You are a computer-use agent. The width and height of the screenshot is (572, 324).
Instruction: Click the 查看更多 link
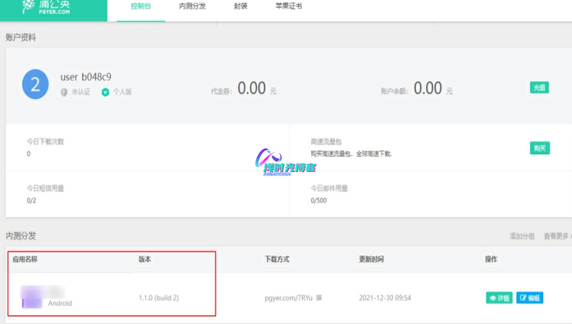(x=556, y=236)
